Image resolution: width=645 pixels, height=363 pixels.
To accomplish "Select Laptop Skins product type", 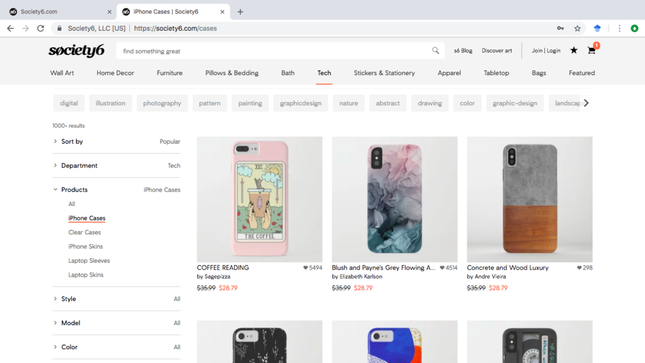I will [x=86, y=275].
